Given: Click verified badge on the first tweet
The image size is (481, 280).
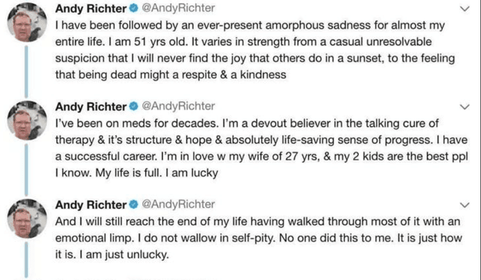Looking at the screenshot, I should [x=133, y=9].
